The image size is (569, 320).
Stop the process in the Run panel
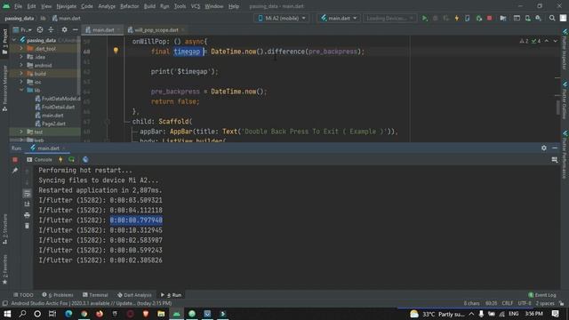tap(15, 160)
